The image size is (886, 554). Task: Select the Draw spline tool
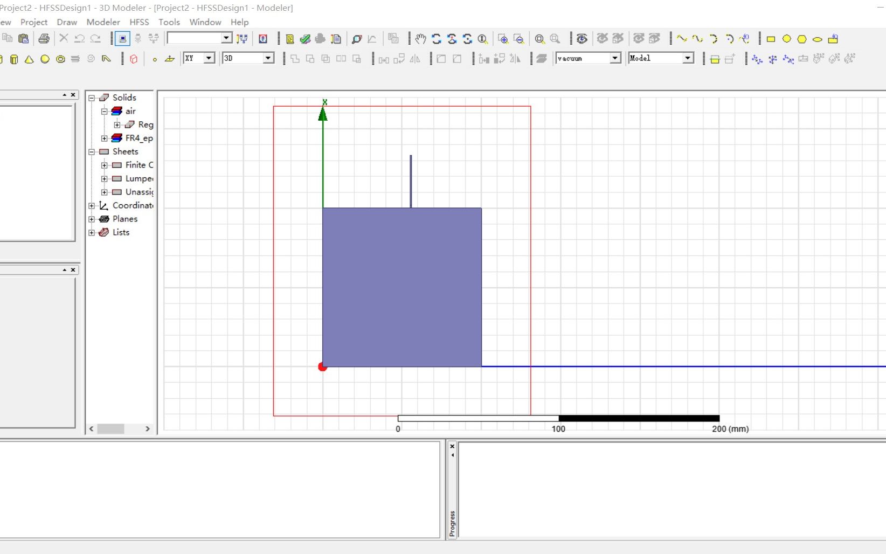[697, 39]
